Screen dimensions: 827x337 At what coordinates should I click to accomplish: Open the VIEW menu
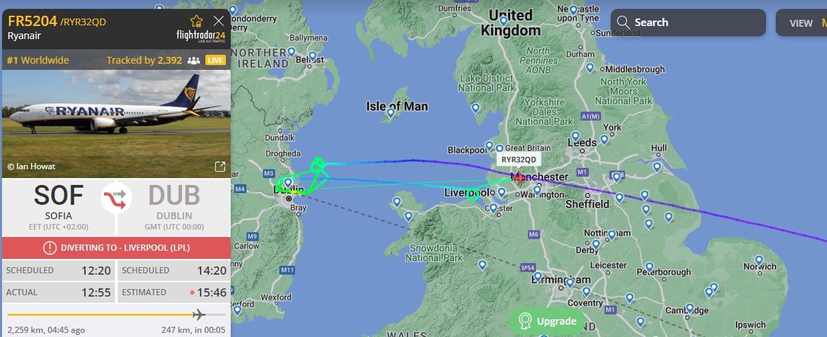(x=801, y=23)
